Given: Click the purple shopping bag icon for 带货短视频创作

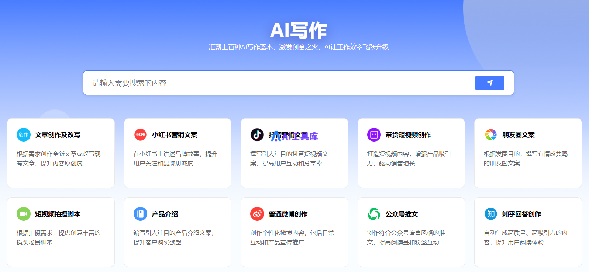Looking at the screenshot, I should coord(374,135).
